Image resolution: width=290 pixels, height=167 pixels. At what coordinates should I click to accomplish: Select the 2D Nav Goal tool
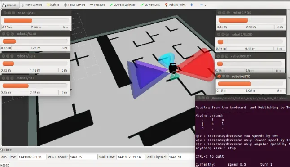point(150,5)
